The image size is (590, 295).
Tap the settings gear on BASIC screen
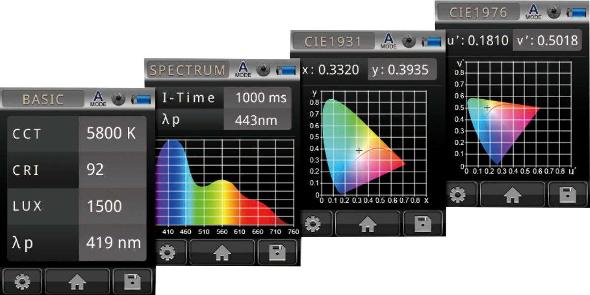(22, 281)
